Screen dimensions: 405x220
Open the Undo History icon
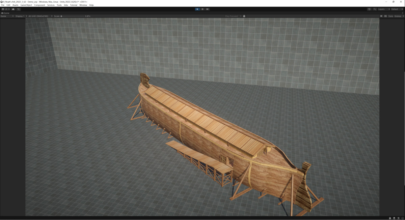click(x=369, y=9)
